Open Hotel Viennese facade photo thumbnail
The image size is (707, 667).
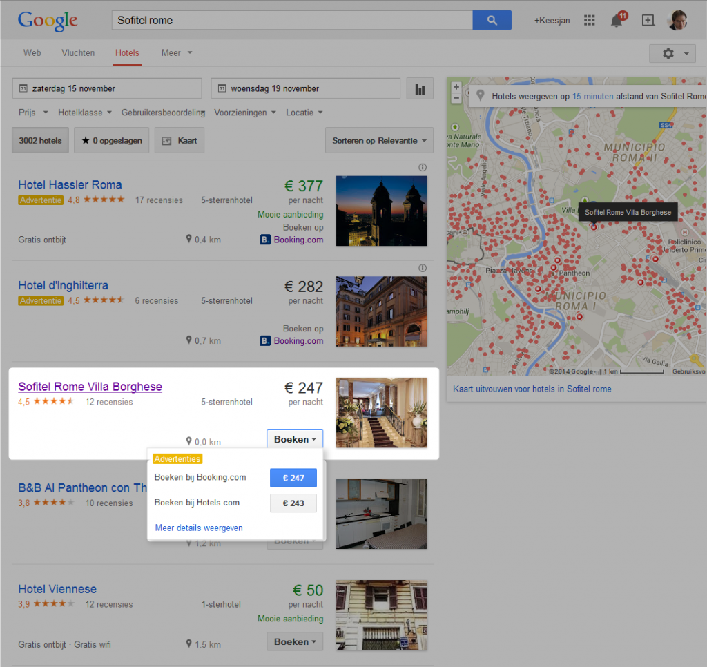[381, 615]
